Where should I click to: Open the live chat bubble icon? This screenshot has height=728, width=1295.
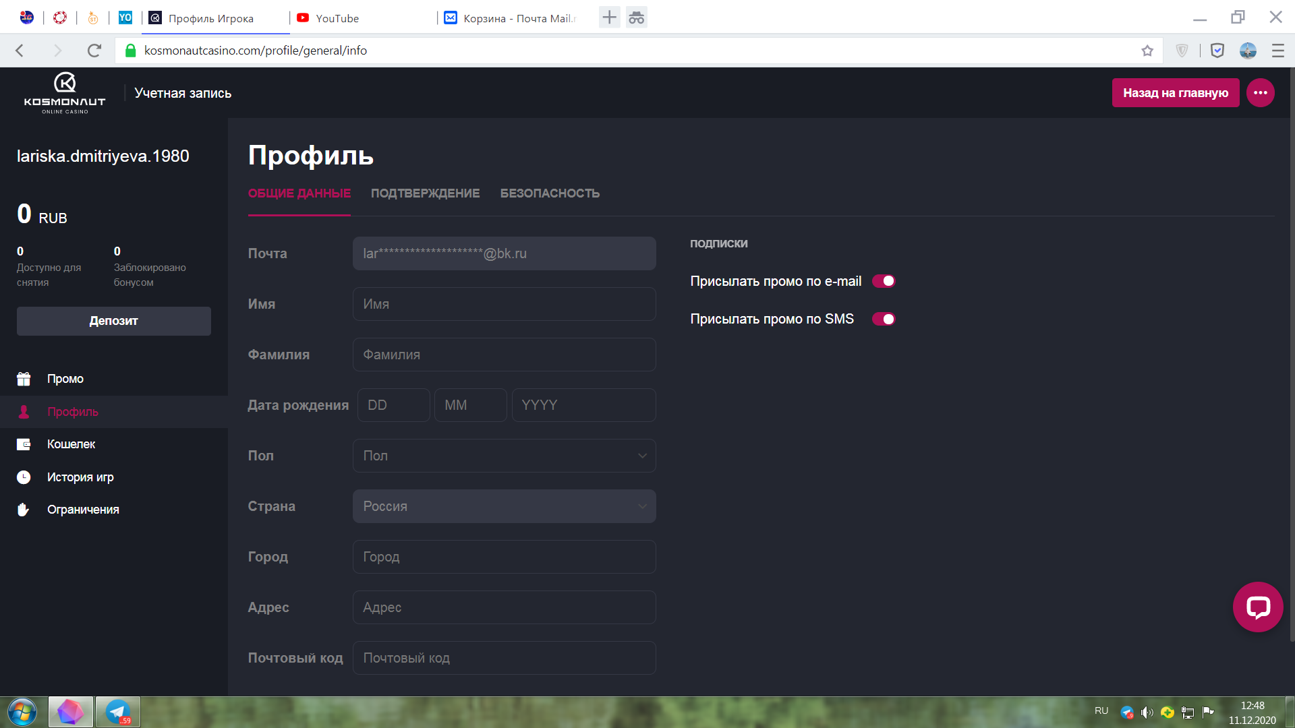click(1257, 607)
